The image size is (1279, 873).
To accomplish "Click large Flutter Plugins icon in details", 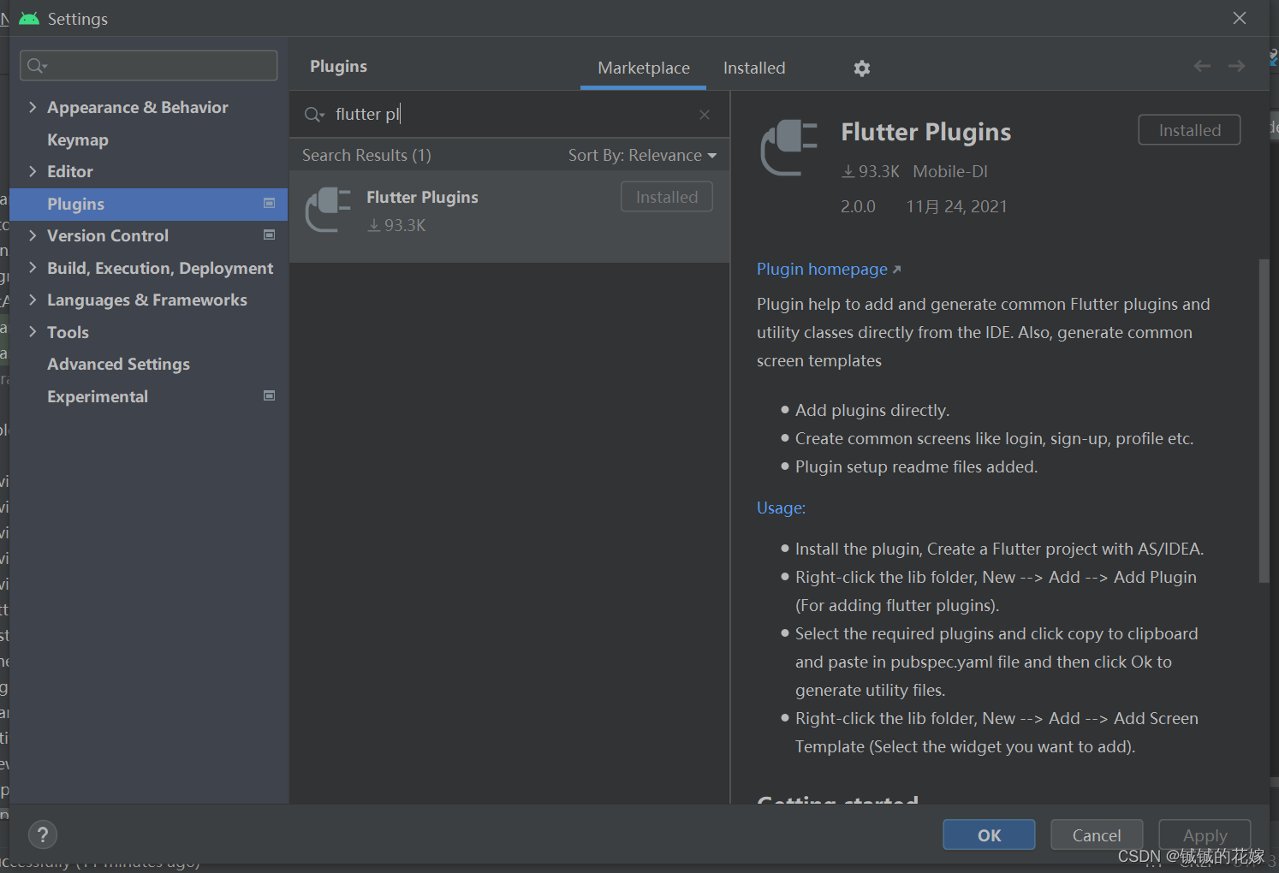I will point(789,148).
